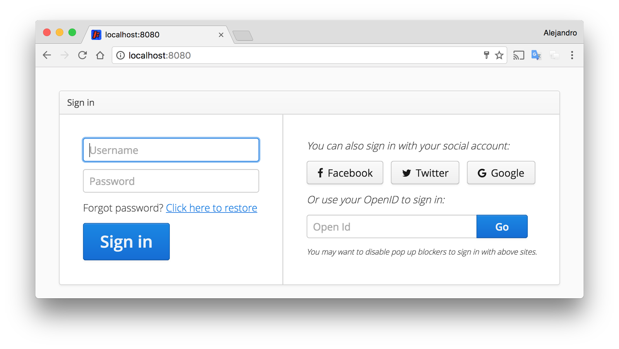Reload the current page
Screen dimensions: 619x349
[x=82, y=55]
